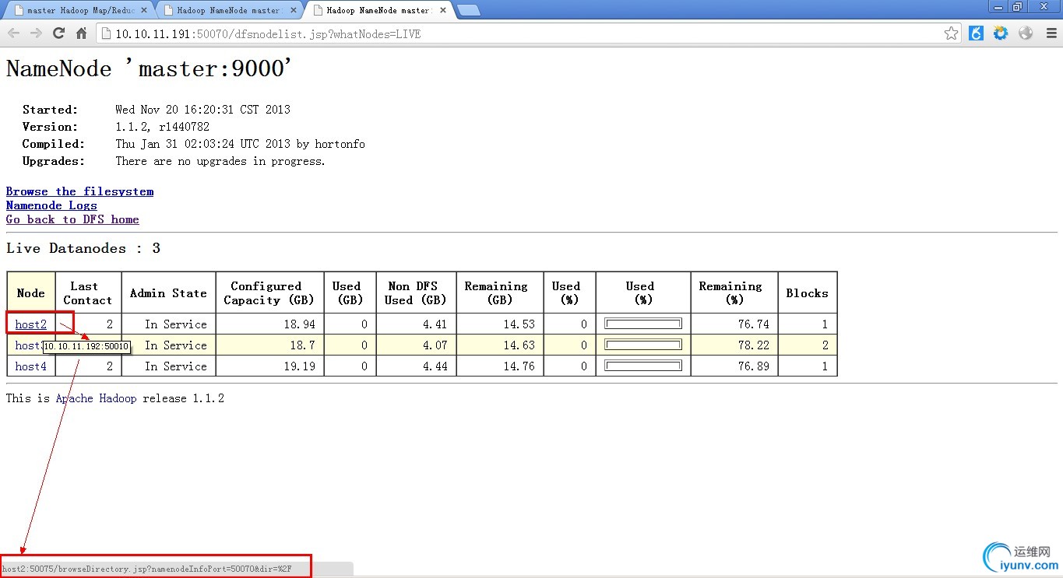Select the 4.44 Non DFS Used cell
Screen dimensions: 1063x578
click(417, 366)
